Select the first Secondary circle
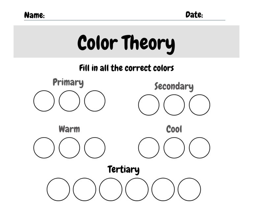This screenshot has width=253, height=206. (x=149, y=105)
